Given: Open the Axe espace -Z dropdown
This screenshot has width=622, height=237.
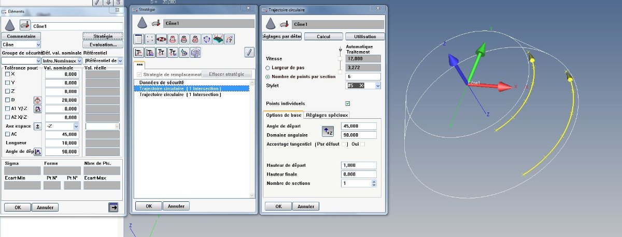Looking at the screenshot, I should 76,126.
